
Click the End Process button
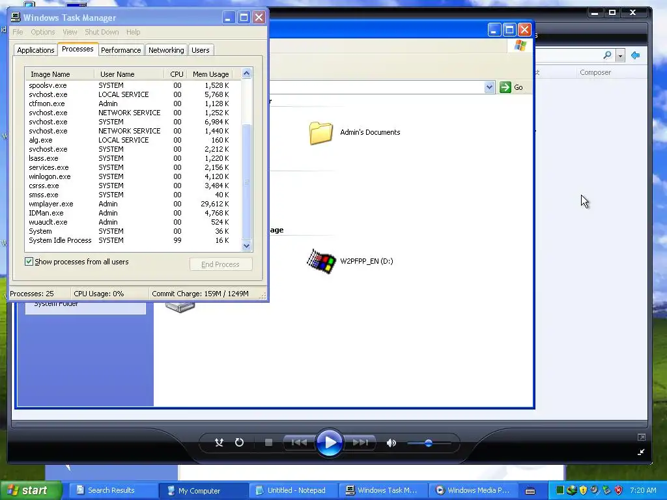pos(221,264)
